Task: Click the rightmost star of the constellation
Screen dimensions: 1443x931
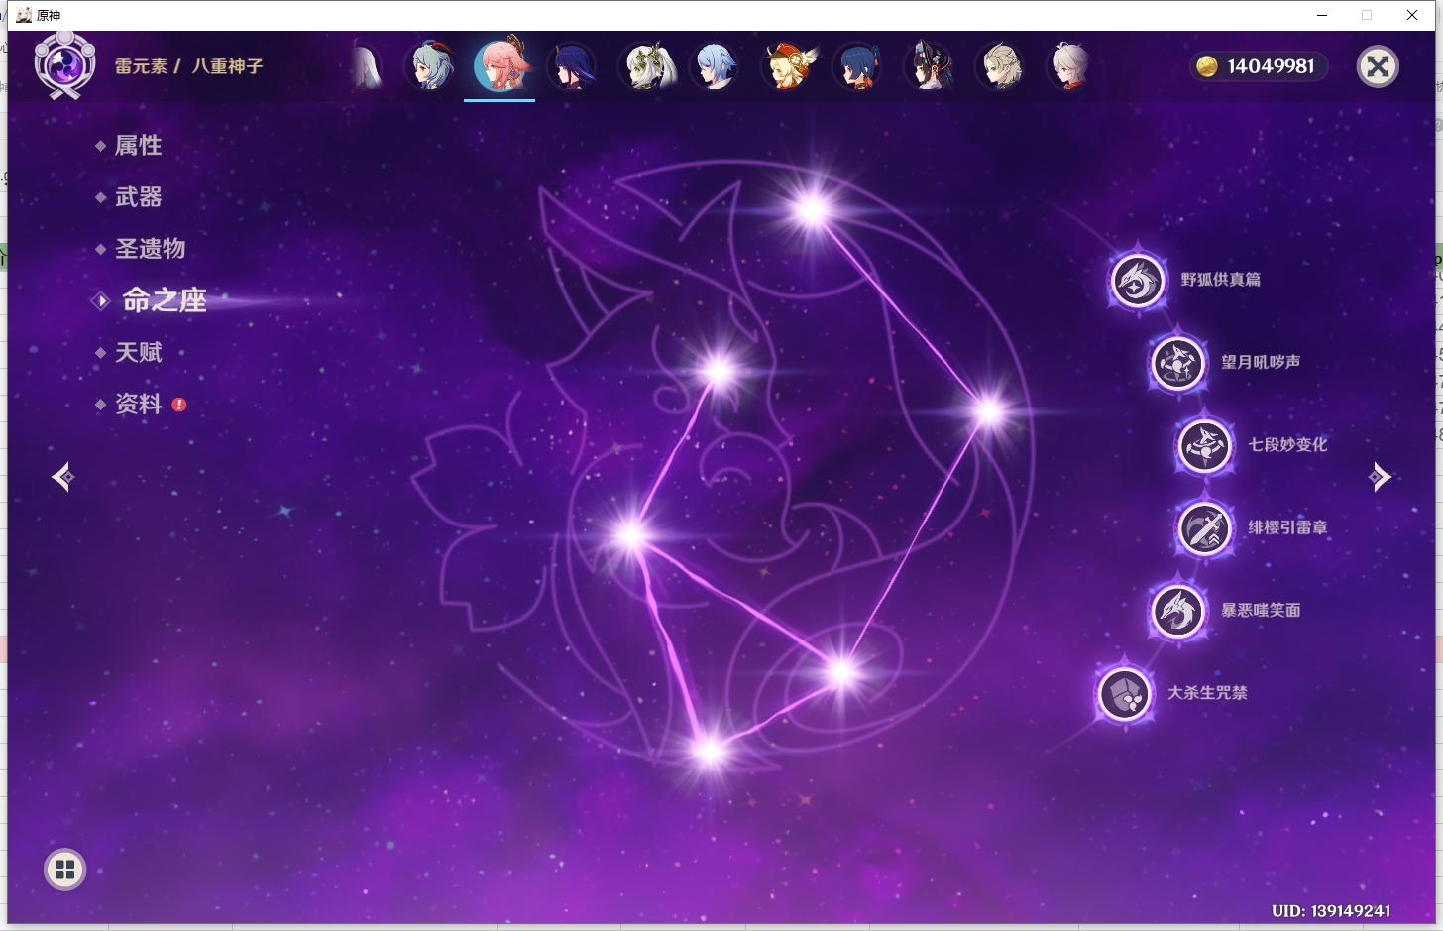Action: (988, 411)
